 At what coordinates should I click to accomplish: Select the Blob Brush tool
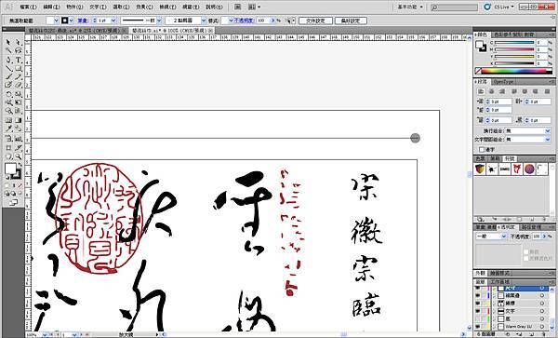coord(8,86)
